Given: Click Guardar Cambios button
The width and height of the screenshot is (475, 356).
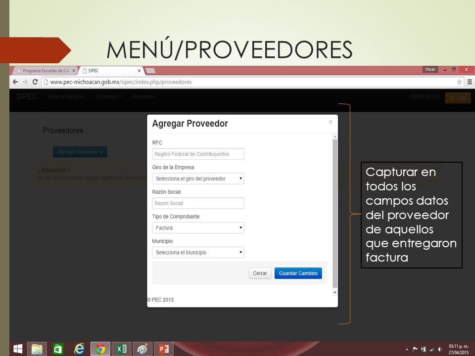Looking at the screenshot, I should 298,273.
